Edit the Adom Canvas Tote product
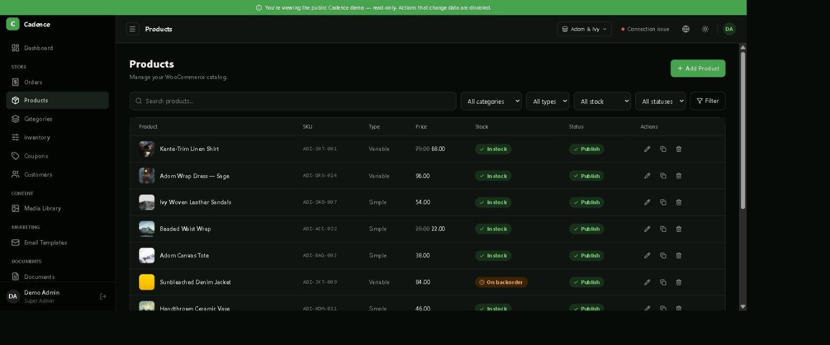This screenshot has width=830, height=345. coord(647,256)
